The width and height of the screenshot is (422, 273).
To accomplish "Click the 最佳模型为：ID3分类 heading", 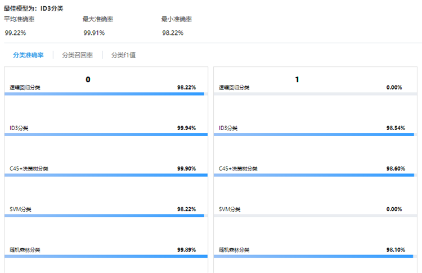I will (x=35, y=8).
